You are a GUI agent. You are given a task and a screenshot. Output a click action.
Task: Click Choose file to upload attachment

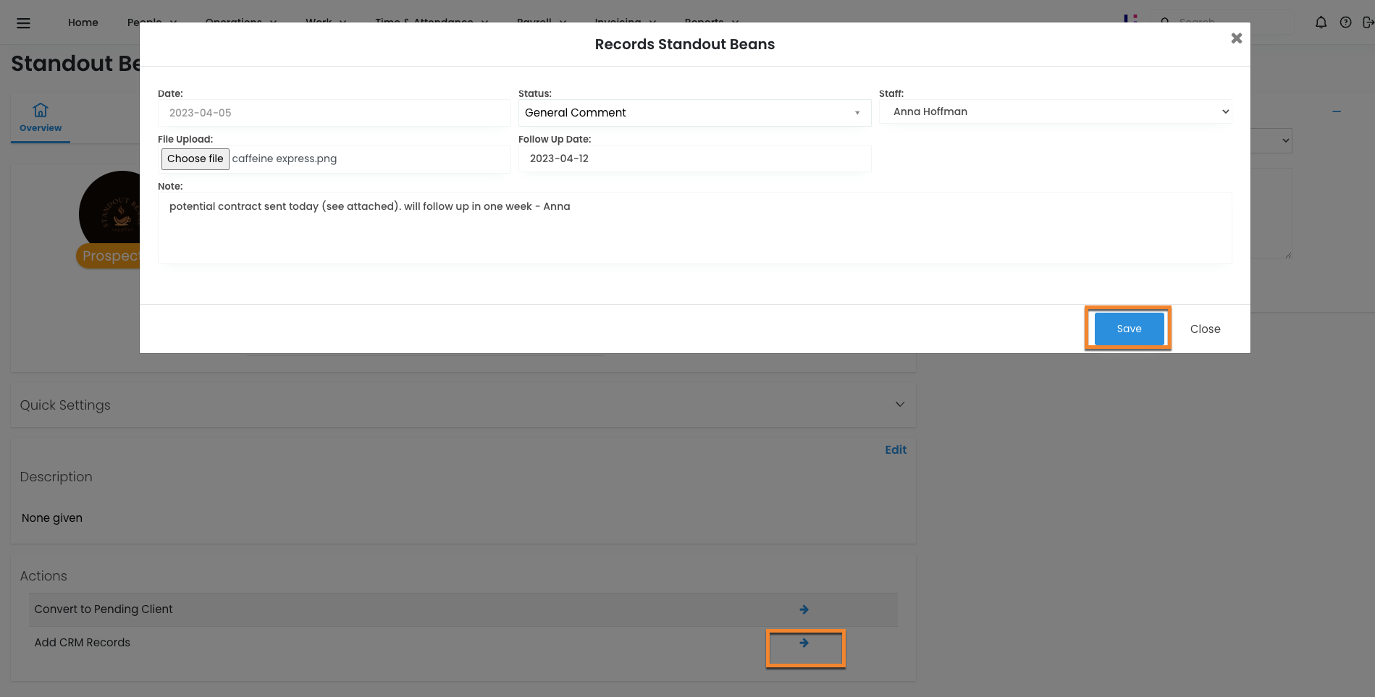[195, 159]
